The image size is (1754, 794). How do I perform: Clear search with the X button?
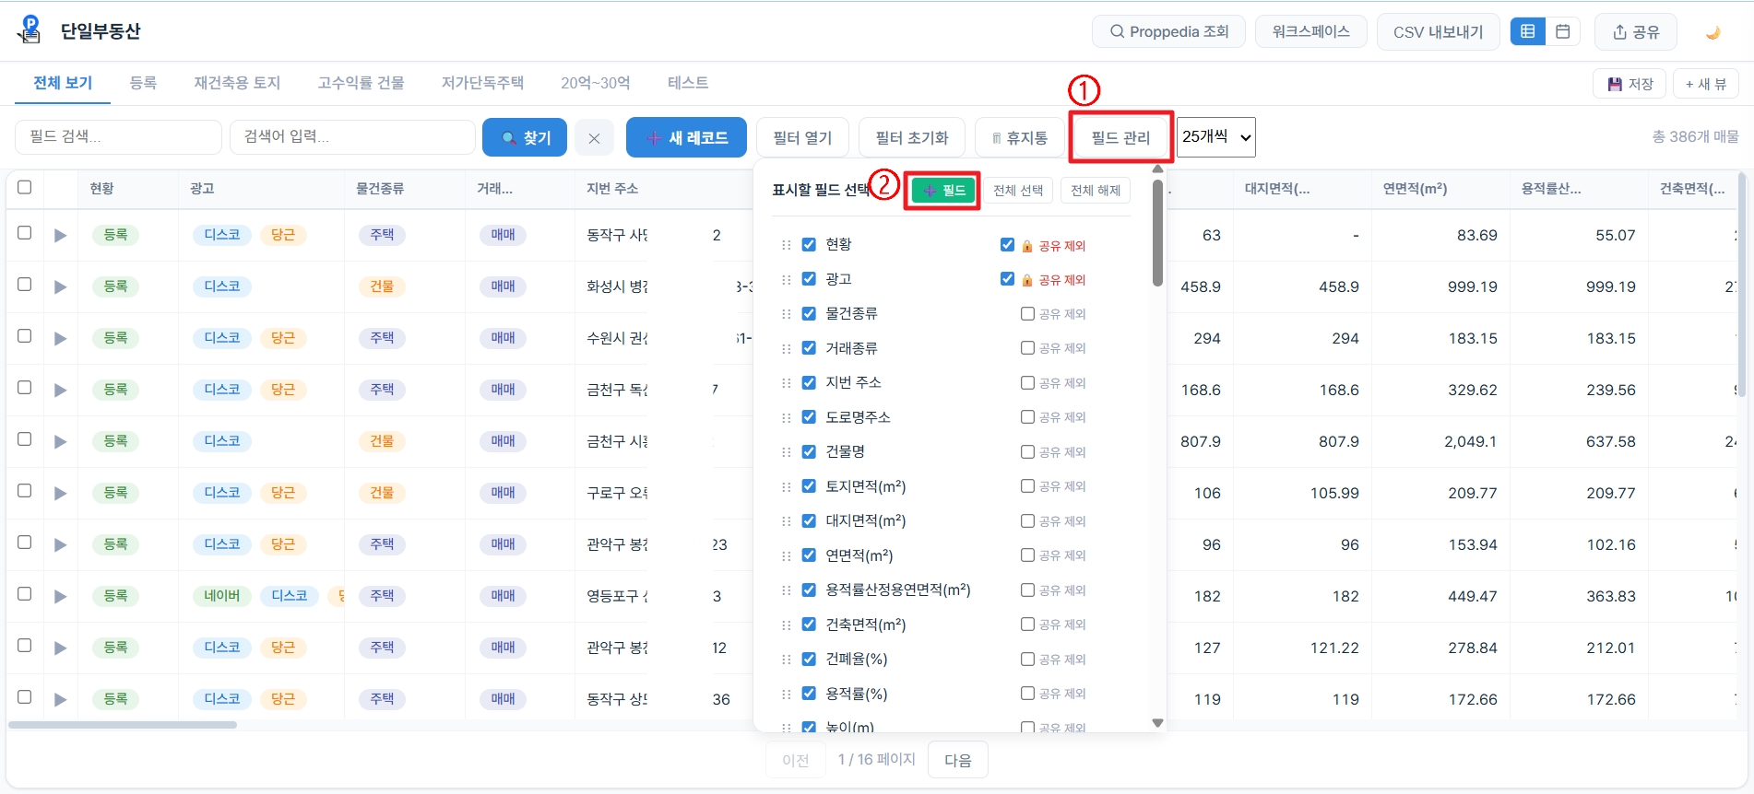594,138
